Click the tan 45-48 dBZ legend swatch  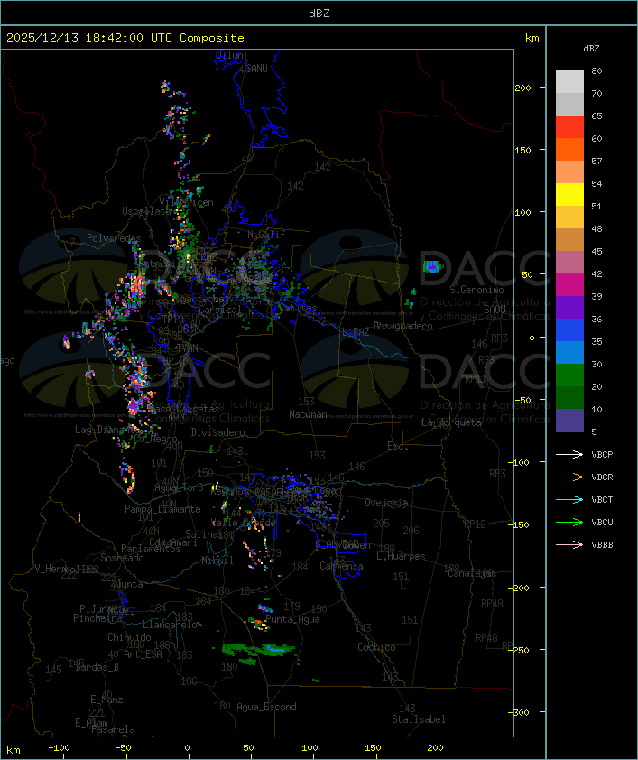[x=569, y=240]
